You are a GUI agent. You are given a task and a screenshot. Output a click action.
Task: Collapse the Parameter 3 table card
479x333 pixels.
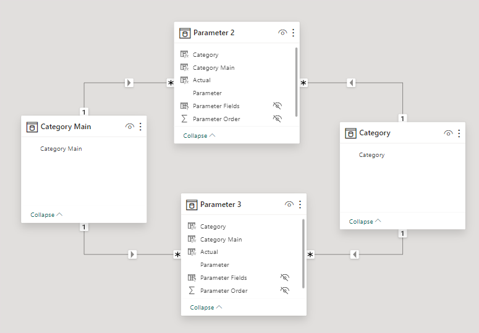coord(206,307)
